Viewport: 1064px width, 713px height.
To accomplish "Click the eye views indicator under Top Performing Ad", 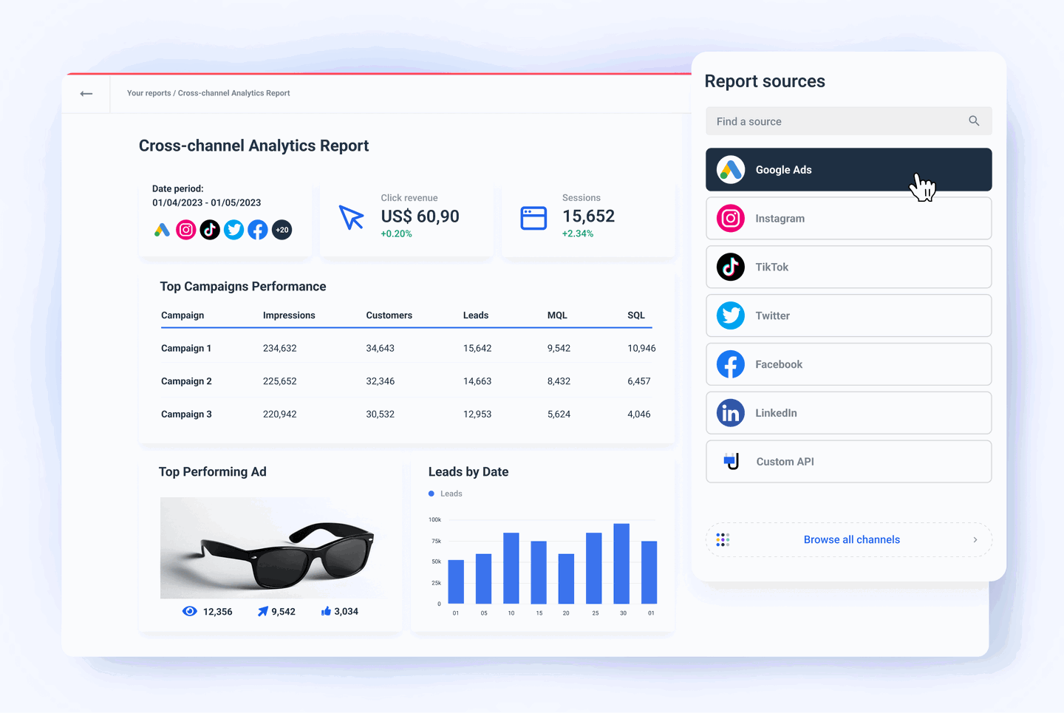I will [x=190, y=611].
